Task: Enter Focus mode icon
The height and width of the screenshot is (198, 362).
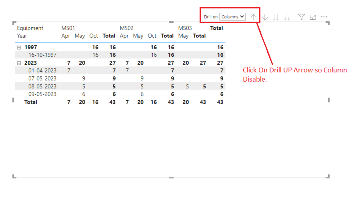Action: click(313, 17)
